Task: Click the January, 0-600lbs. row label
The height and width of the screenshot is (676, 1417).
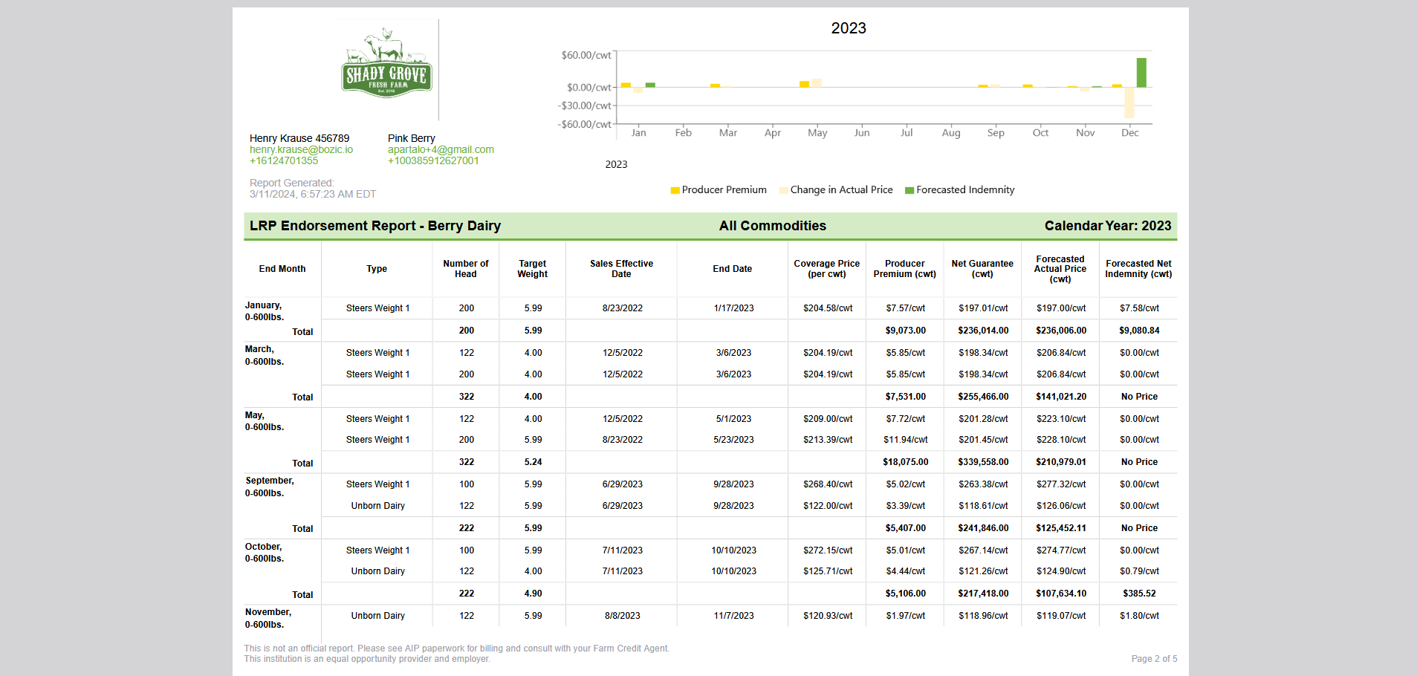Action: [265, 311]
